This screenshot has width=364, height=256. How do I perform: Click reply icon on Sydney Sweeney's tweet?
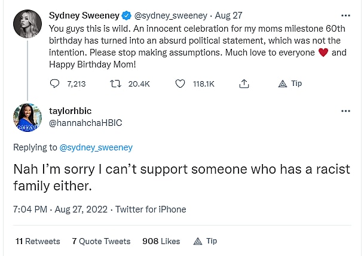pyautogui.click(x=56, y=84)
